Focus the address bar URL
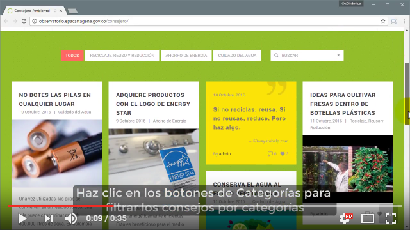This screenshot has width=410, height=230. click(x=209, y=21)
